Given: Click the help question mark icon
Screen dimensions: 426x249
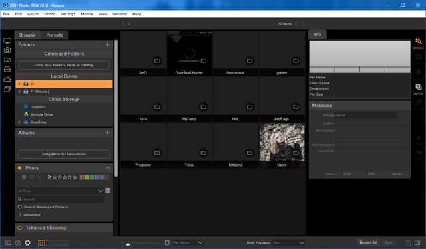Looking at the screenshot, I should tap(18, 243).
